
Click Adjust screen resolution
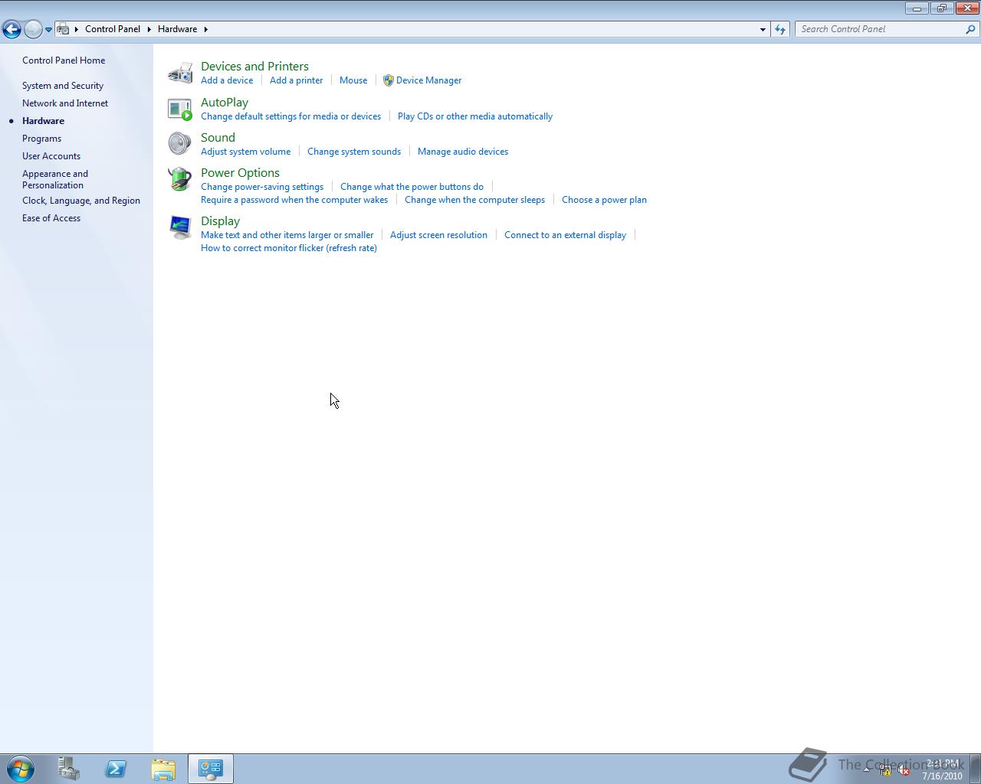438,235
